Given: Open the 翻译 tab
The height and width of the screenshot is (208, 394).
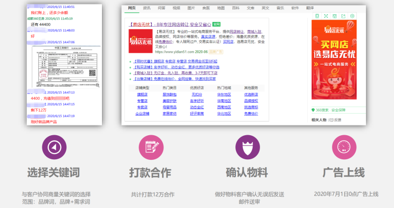Looking at the screenshot, I should pyautogui.click(x=309, y=8).
